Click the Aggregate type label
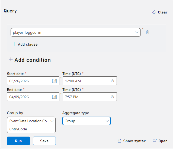The height and width of the screenshot is (149, 173). click(x=76, y=113)
